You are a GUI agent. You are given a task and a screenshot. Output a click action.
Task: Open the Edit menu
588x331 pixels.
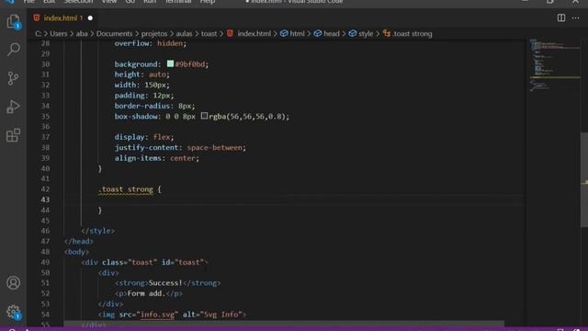pyautogui.click(x=49, y=2)
